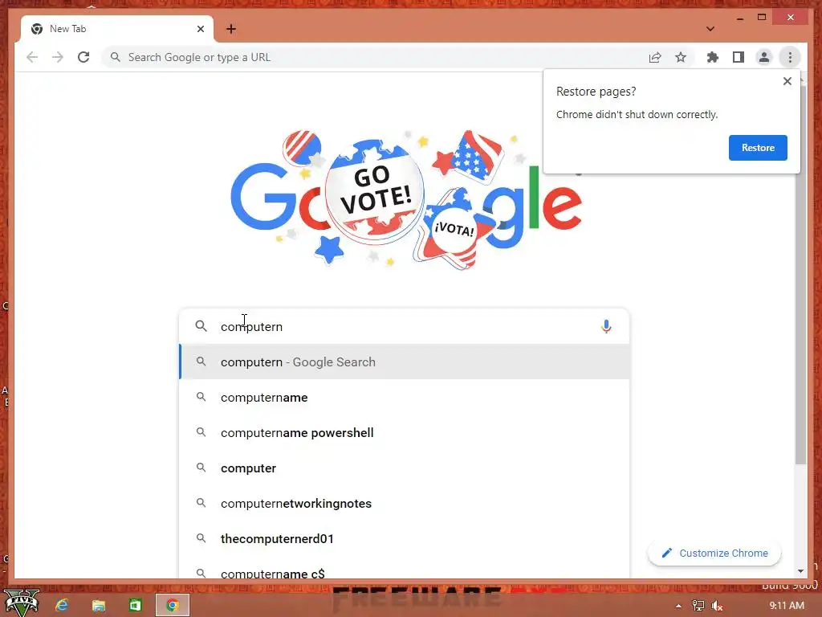Open the side panel icon
The width and height of the screenshot is (822, 617).
pyautogui.click(x=739, y=57)
